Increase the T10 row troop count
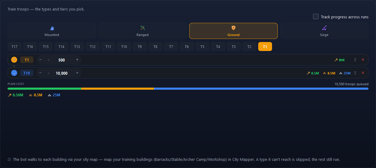376x168 pixels. tap(77, 73)
